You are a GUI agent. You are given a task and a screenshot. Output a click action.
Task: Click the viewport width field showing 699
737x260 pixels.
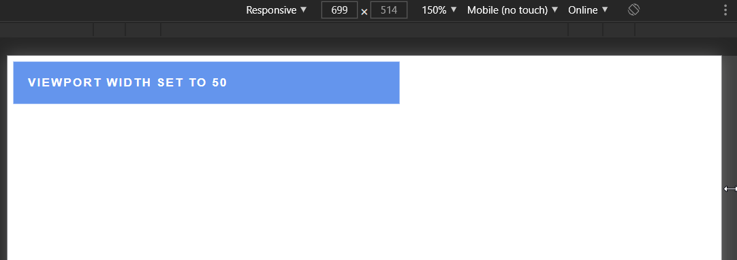(x=339, y=10)
